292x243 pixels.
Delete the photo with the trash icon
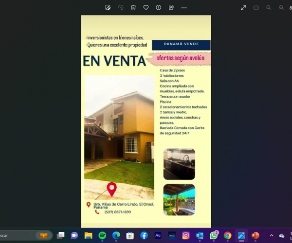(x=133, y=8)
